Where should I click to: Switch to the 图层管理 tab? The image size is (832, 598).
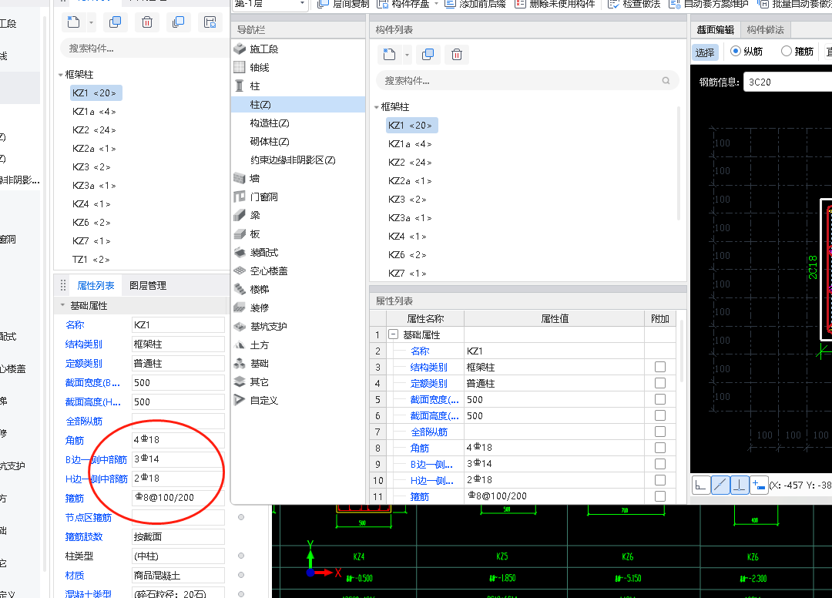148,285
